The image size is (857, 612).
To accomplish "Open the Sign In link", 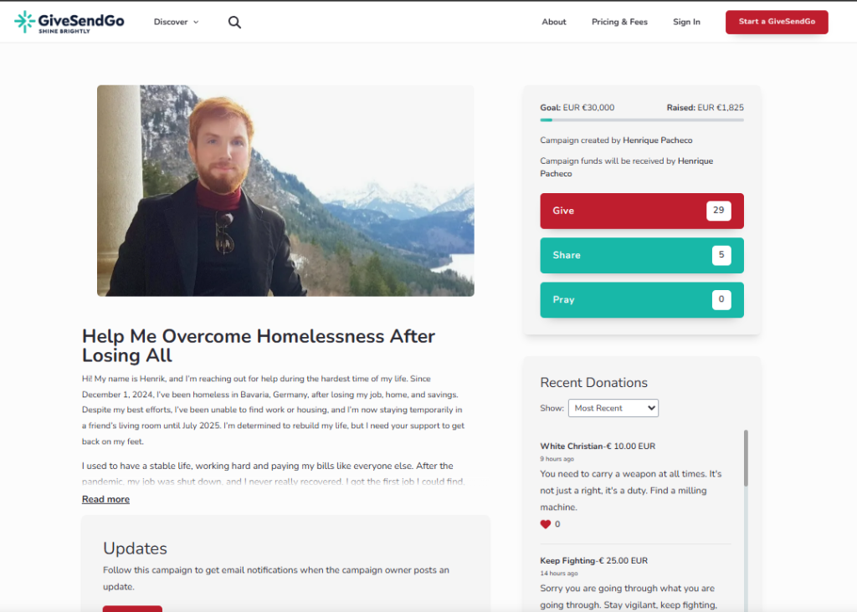I will tap(686, 22).
